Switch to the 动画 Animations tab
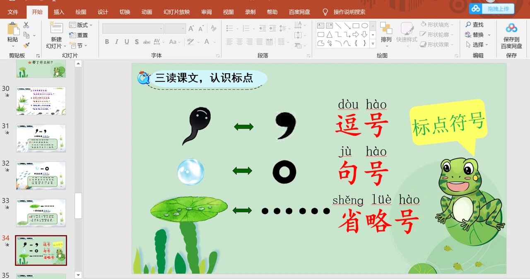Image resolution: width=530 pixels, height=279 pixels. click(147, 12)
